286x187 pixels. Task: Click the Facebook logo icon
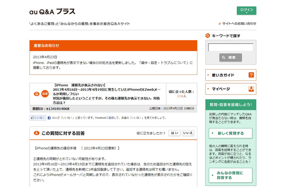click(49, 118)
